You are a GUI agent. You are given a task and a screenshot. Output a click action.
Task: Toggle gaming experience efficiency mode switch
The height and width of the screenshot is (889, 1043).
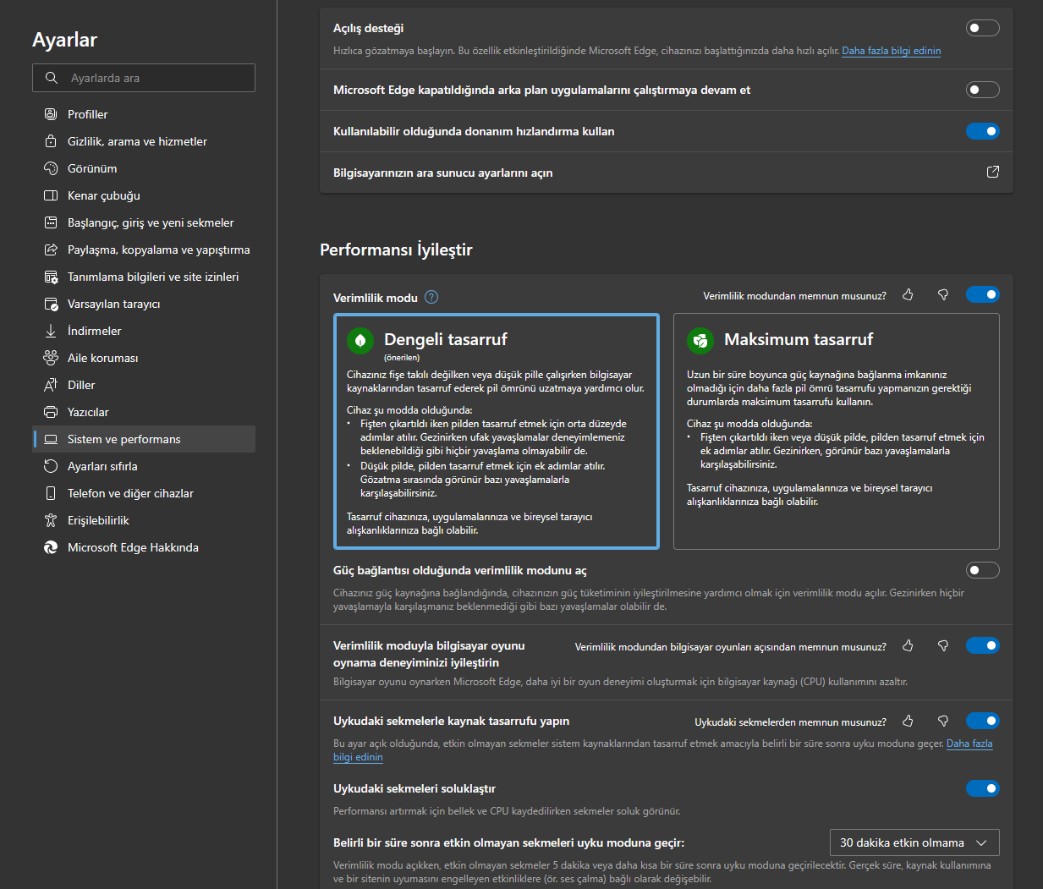tap(983, 645)
